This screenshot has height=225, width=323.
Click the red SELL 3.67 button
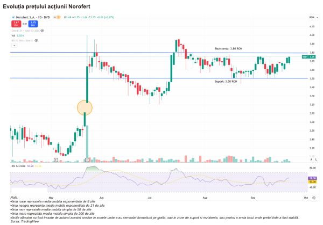(x=15, y=24)
